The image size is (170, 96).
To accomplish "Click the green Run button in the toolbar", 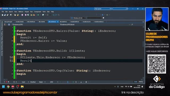I will 38,15.
